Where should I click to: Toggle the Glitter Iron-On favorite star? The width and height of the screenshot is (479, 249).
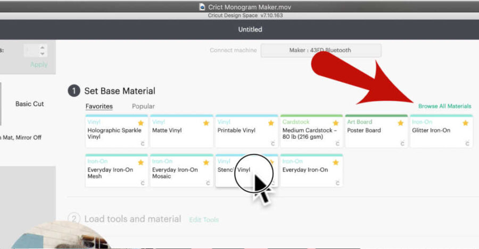(466, 123)
